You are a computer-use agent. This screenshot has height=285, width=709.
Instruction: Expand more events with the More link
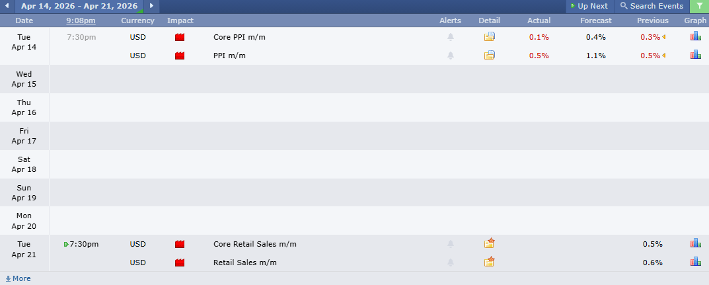19,278
